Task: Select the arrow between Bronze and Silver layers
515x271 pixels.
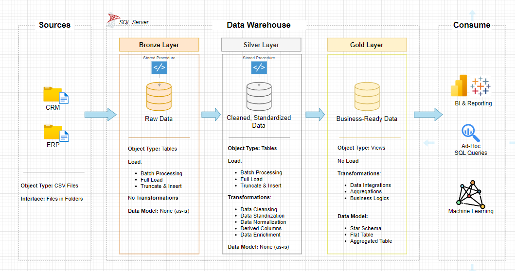Action: [x=211, y=115]
